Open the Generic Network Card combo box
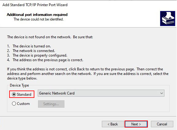The height and width of the screenshot is (130, 177). [x=101, y=93]
